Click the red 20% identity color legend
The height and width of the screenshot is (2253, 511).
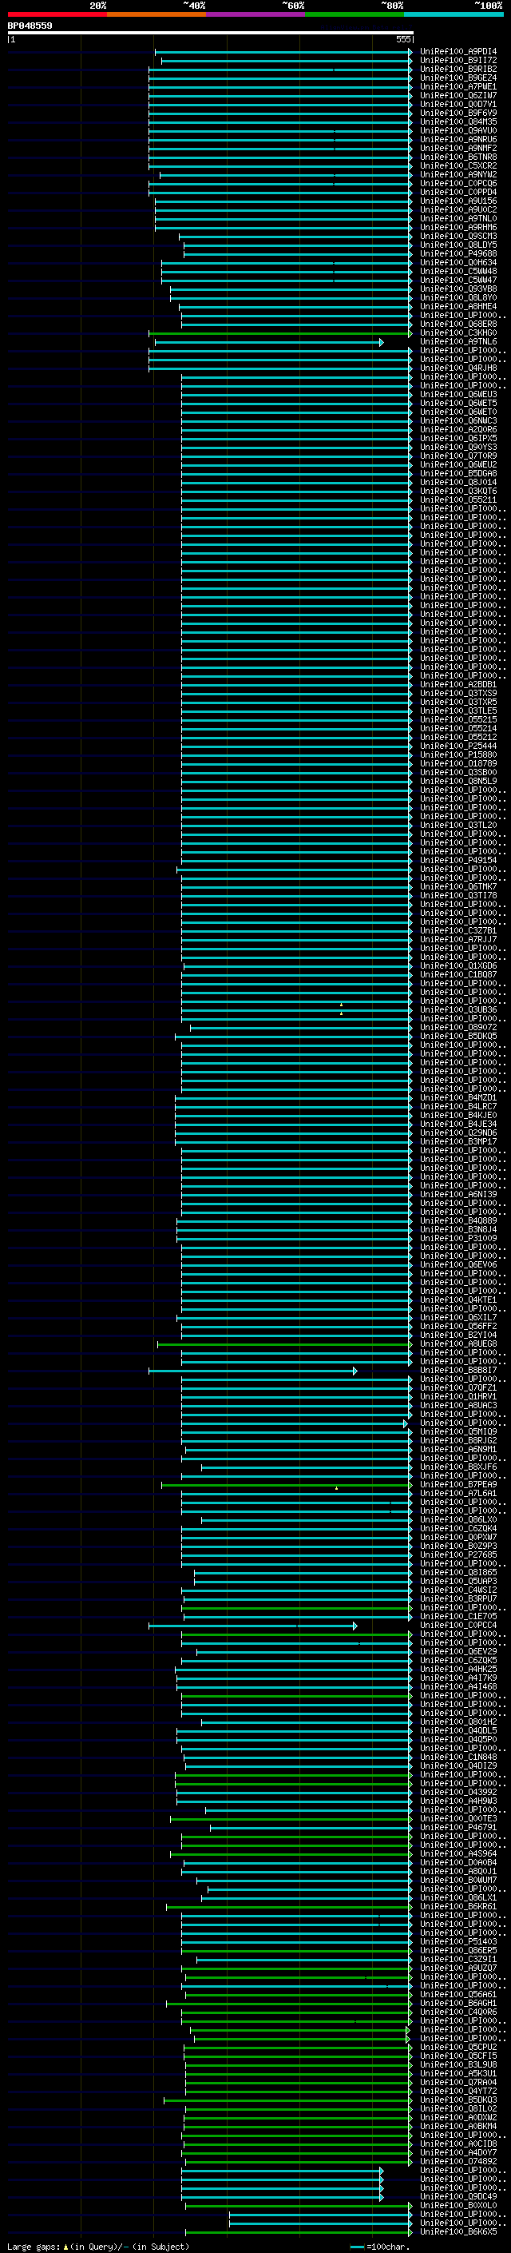pyautogui.click(x=57, y=14)
